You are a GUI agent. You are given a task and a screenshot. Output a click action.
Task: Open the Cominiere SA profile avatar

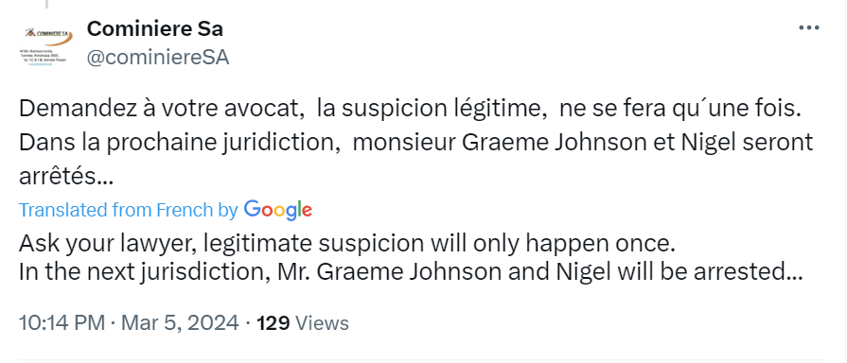coord(46,46)
